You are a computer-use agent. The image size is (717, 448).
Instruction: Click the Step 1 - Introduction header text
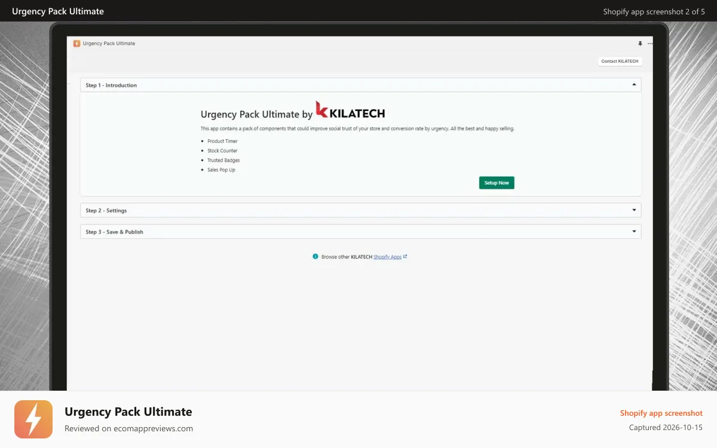coord(111,85)
